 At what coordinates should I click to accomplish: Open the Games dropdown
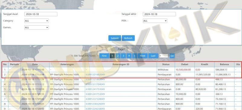36,27
